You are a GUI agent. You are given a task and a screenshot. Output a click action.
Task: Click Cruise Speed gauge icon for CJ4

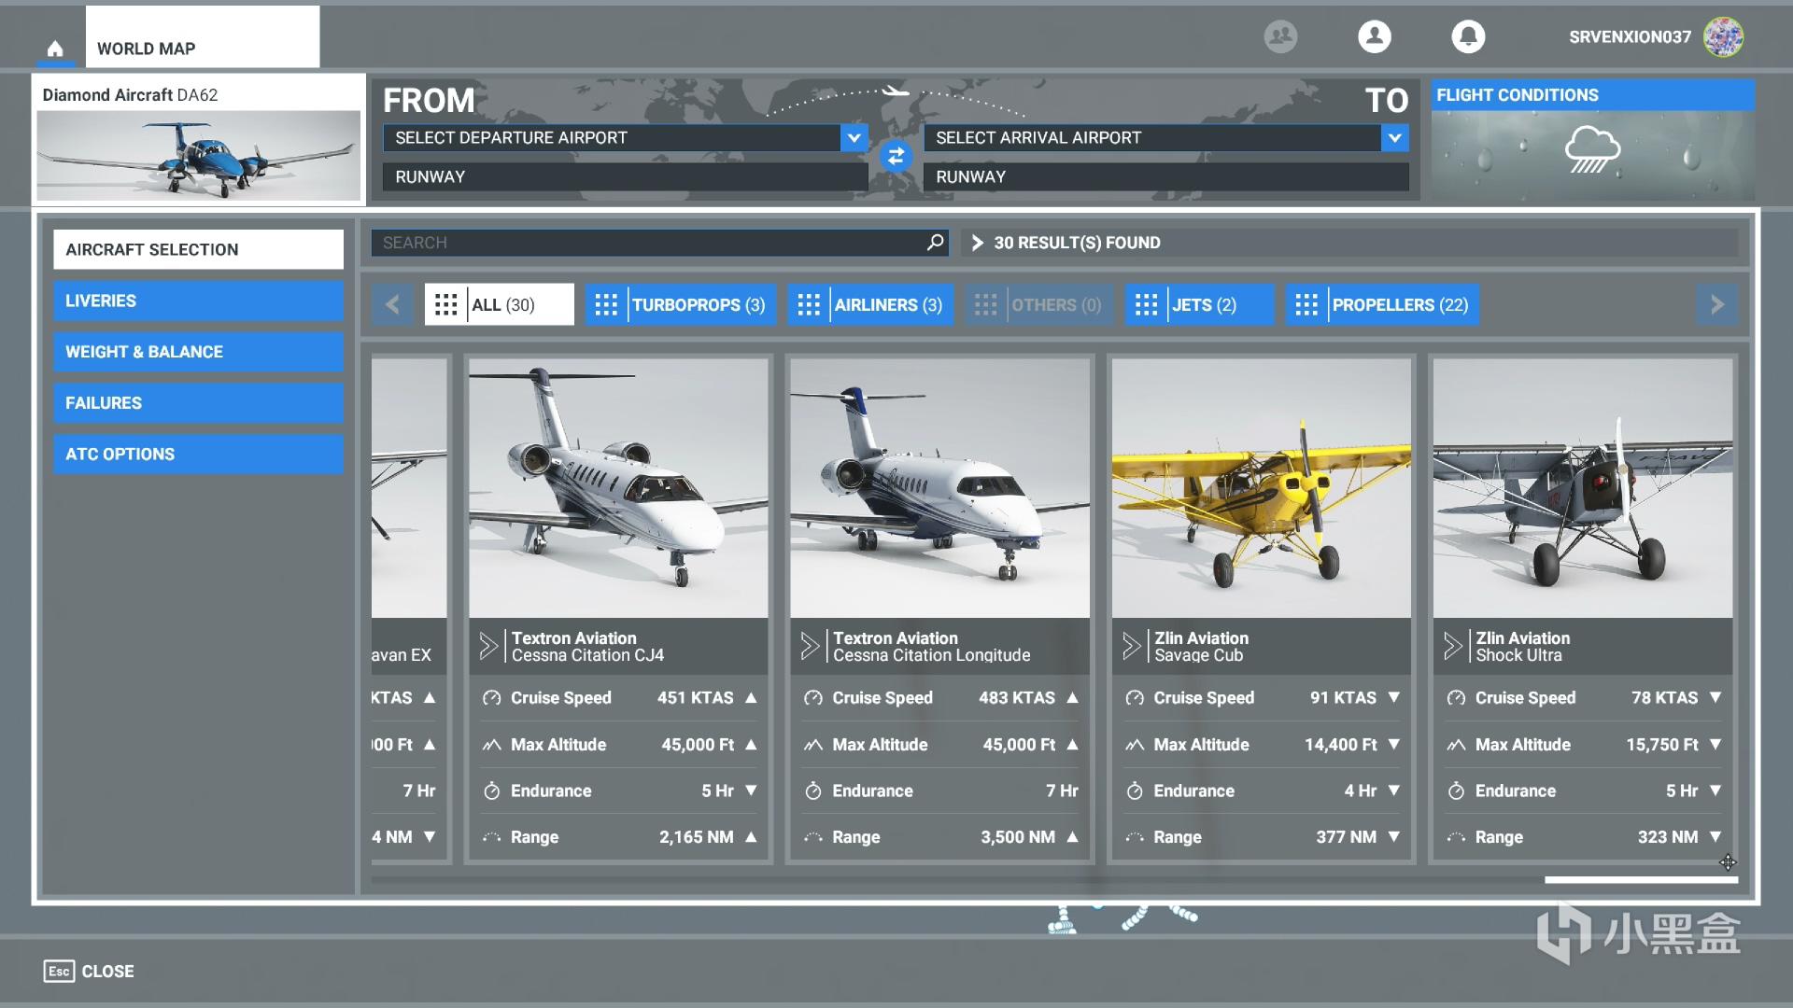491,698
